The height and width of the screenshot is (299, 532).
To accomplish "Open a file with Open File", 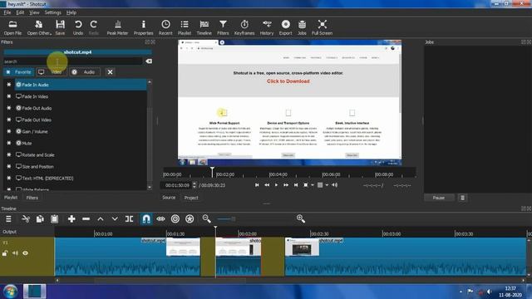I will click(13, 27).
